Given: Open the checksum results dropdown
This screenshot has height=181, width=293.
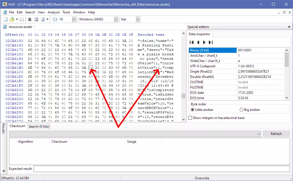Looking at the screenshot, I should [x=259, y=134].
